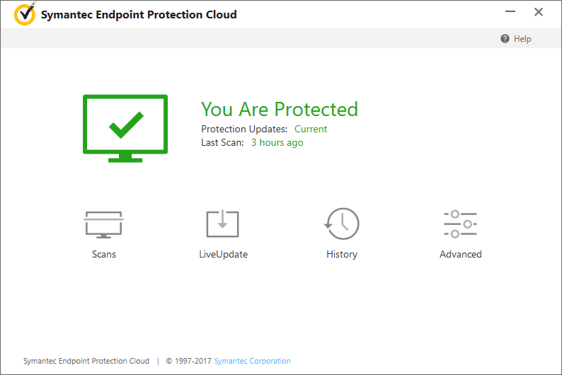562x375 pixels.
Task: Click the footer 'Symantec Endpoint Protection Cloud' text
Action: pyautogui.click(x=86, y=361)
